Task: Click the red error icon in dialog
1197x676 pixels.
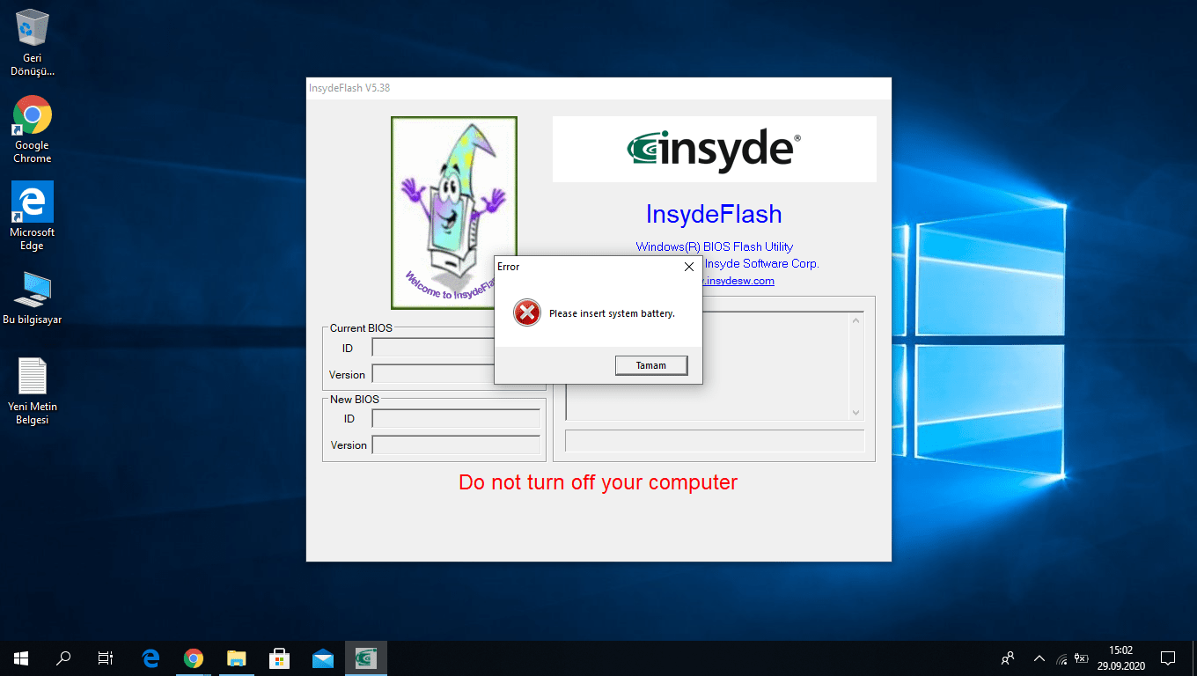Action: point(526,312)
